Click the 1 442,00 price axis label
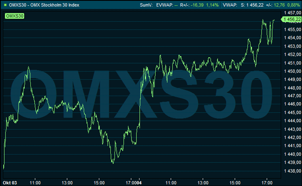This screenshot has width=302, height=186. tap(293, 138)
